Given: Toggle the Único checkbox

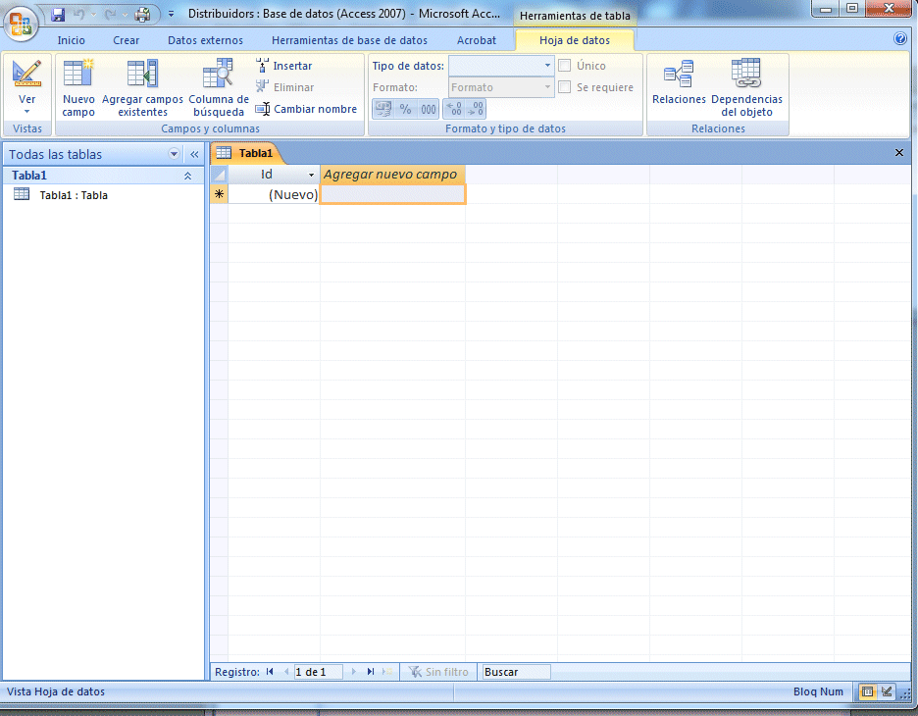Looking at the screenshot, I should (564, 65).
